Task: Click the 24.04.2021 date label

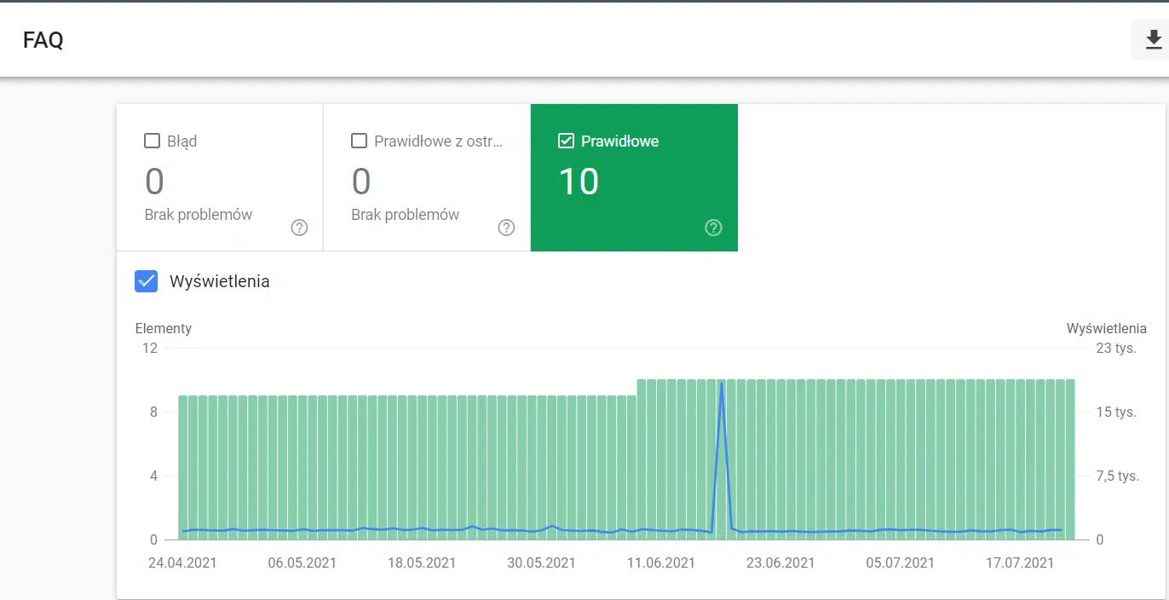Action: pyautogui.click(x=182, y=563)
